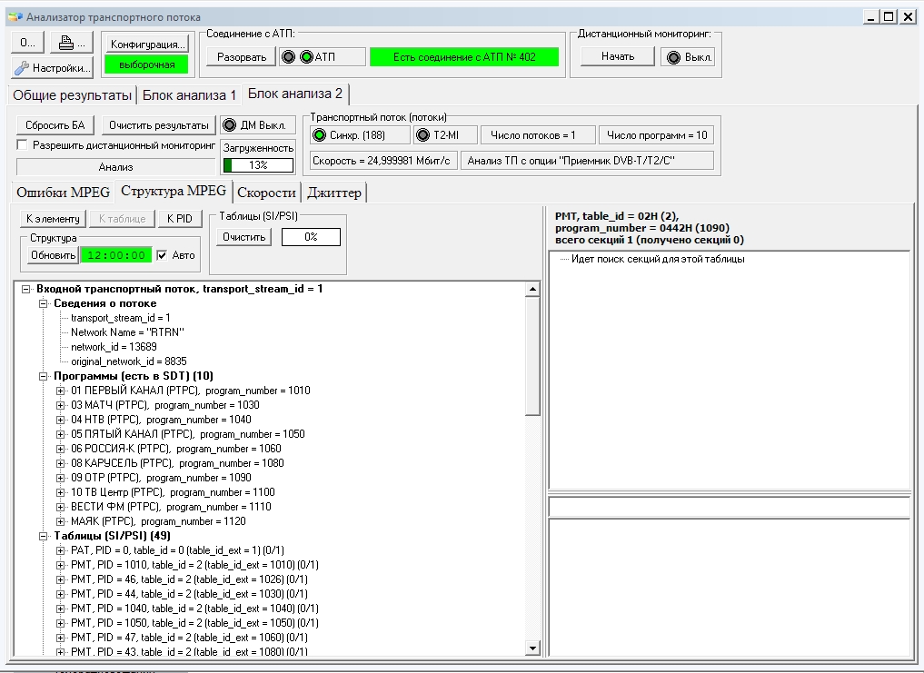Select the Блок анализа 2 tab
Image resolution: width=924 pixels, height=673 pixels.
295,94
